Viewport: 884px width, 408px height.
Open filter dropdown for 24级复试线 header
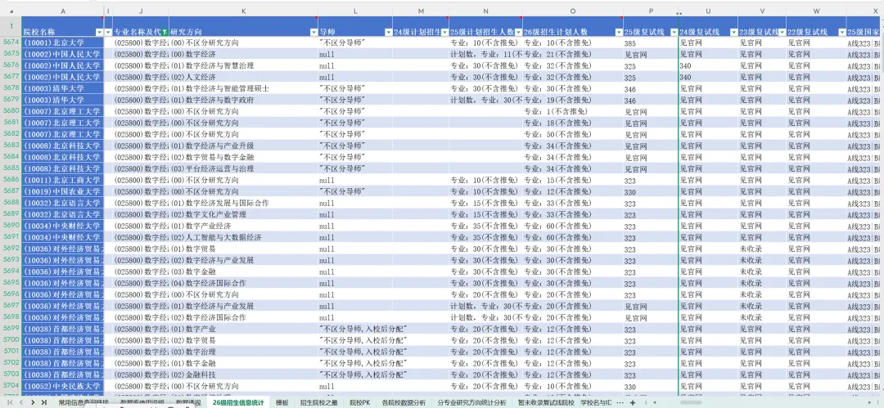pos(733,33)
